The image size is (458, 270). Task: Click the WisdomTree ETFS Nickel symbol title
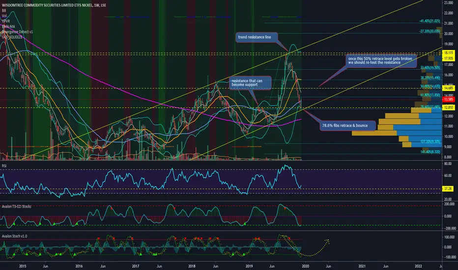coord(54,5)
